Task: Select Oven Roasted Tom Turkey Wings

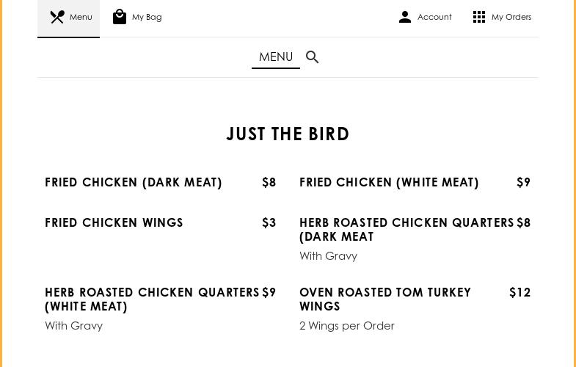Action: coord(385,299)
